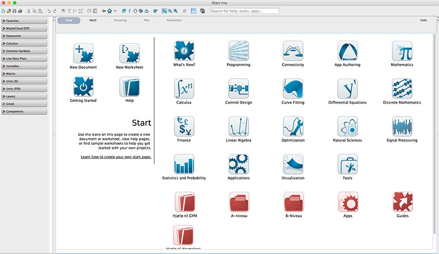Expand the Components palette
The width and height of the screenshot is (439, 254).
click(x=24, y=111)
